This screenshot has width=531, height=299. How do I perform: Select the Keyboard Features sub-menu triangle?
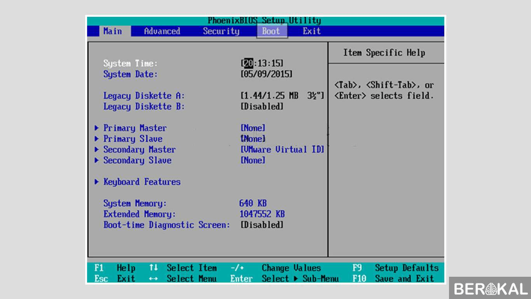click(96, 182)
